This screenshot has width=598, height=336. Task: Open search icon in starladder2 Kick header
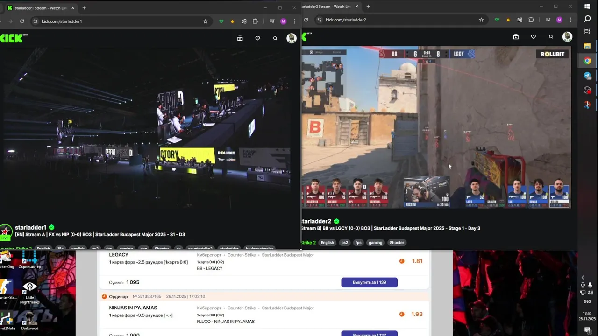click(x=551, y=37)
